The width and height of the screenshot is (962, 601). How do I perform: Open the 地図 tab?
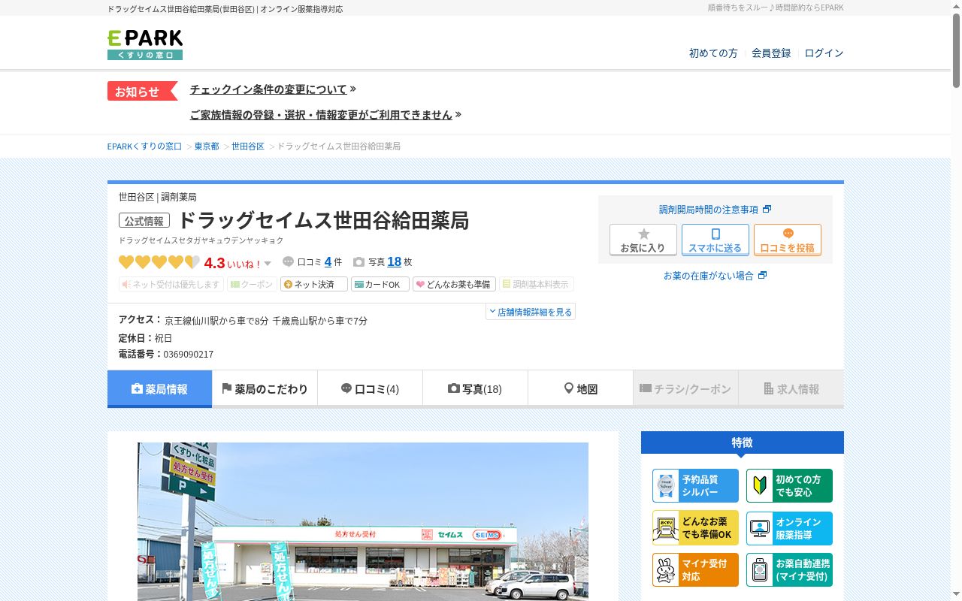[x=580, y=389]
